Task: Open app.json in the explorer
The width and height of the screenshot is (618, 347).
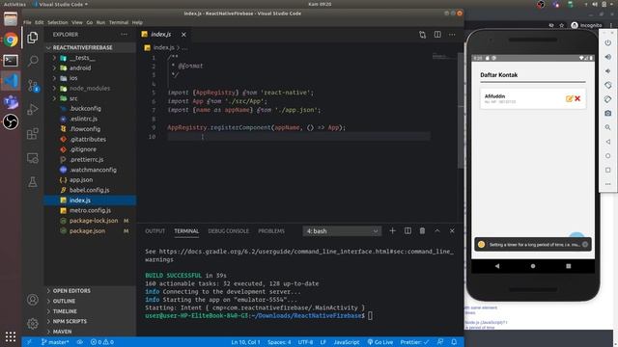Action: tap(90, 180)
